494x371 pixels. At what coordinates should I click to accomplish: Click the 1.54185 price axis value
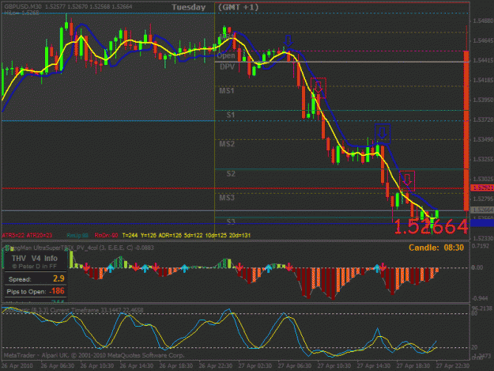pos(483,80)
